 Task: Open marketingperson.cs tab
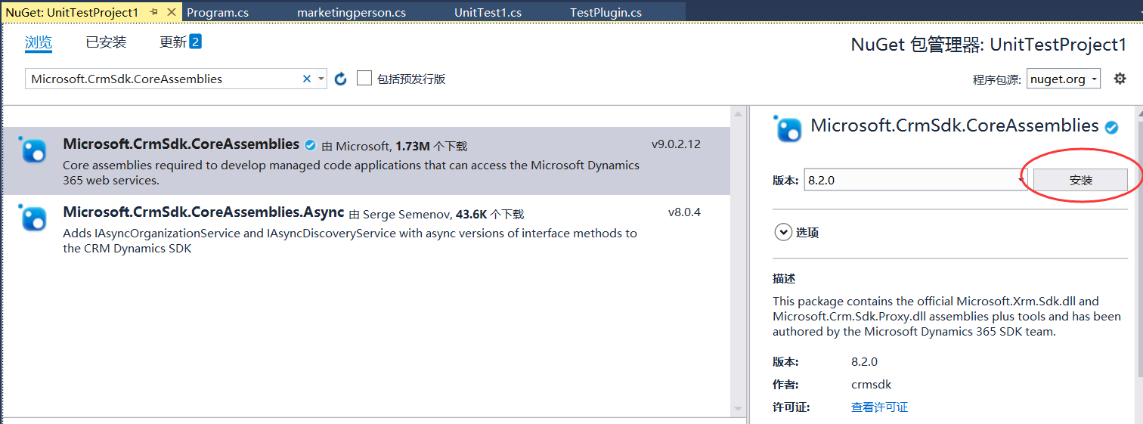(x=352, y=13)
